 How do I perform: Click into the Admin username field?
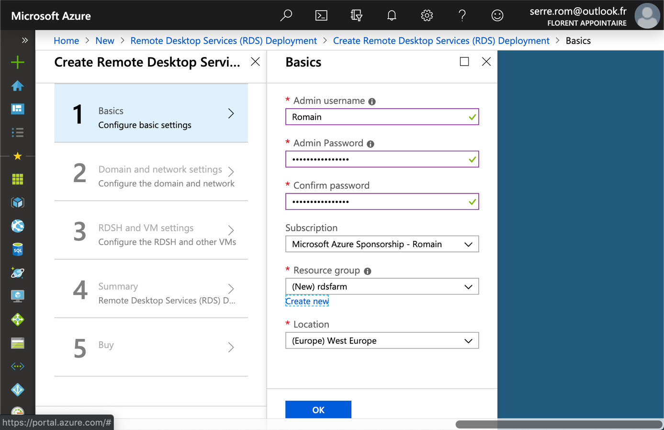[x=382, y=117]
